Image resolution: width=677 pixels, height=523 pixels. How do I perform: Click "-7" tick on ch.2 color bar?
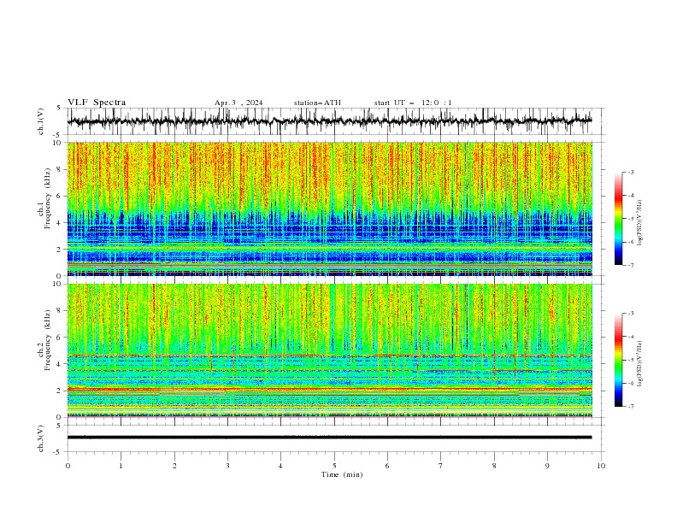pos(631,407)
